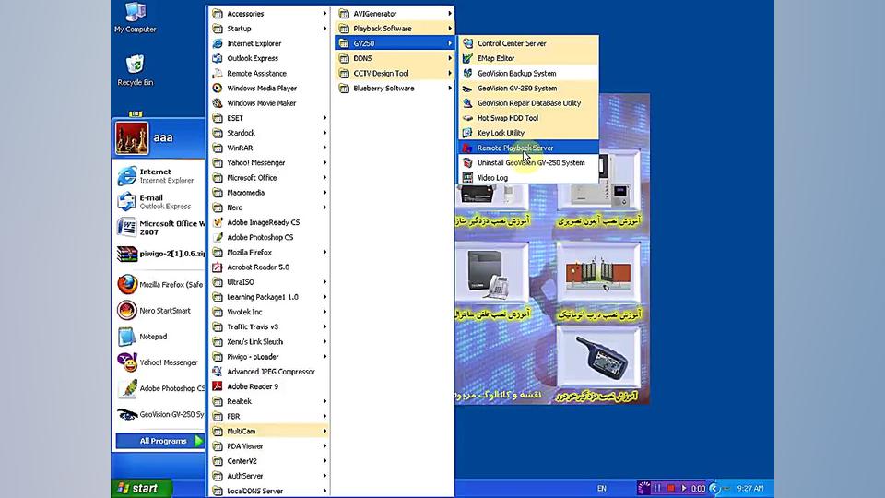Launch Remote Assistance from programs list

click(268, 74)
